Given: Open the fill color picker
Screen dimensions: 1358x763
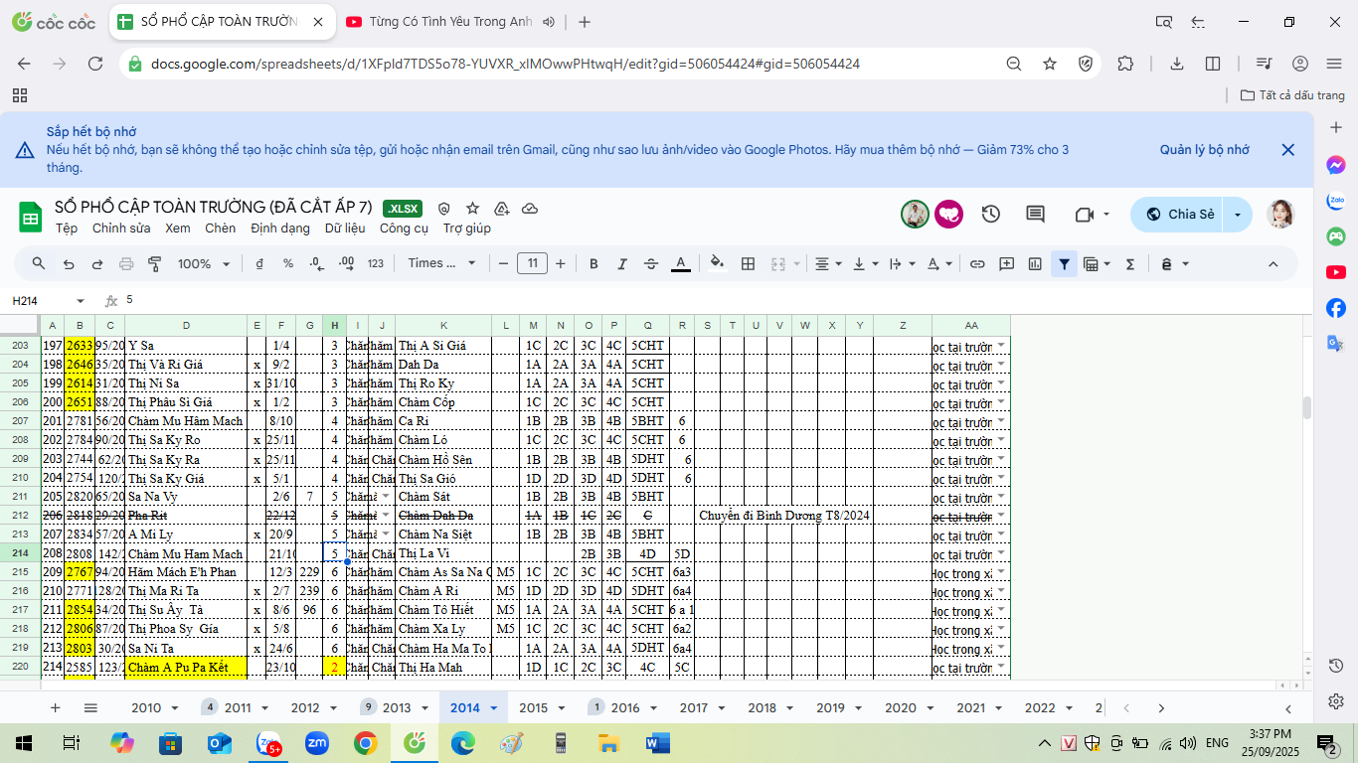Looking at the screenshot, I should pos(717,263).
